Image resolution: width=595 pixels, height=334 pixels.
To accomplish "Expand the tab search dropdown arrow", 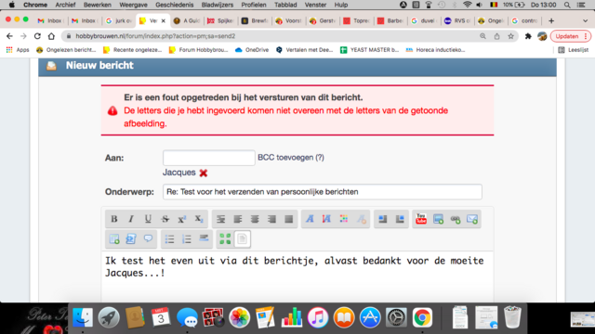I will [585, 20].
